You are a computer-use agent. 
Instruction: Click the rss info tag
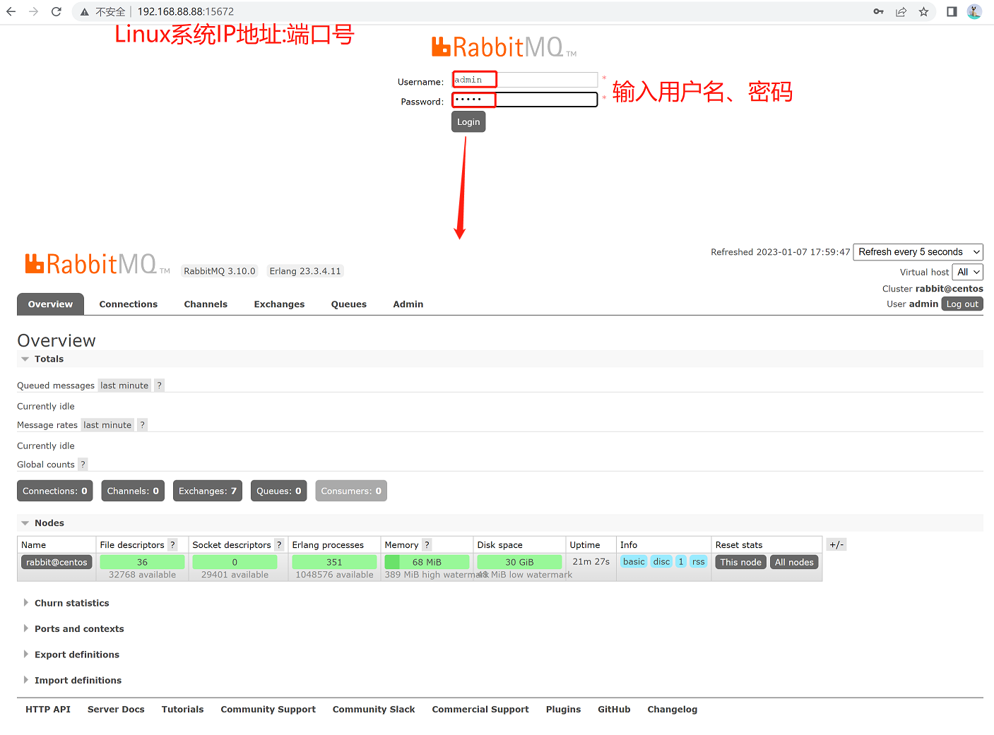698,561
